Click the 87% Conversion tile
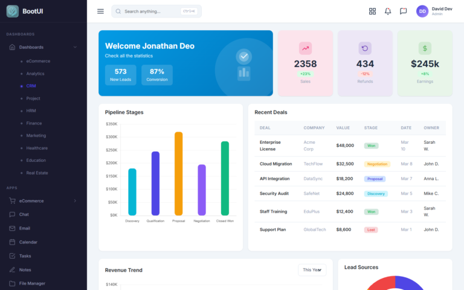 click(157, 75)
